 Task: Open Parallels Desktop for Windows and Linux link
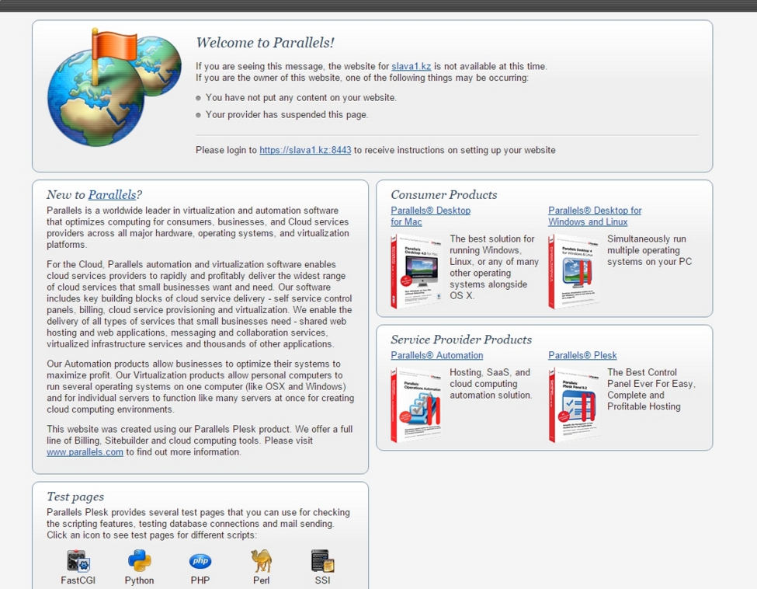pyautogui.click(x=595, y=216)
